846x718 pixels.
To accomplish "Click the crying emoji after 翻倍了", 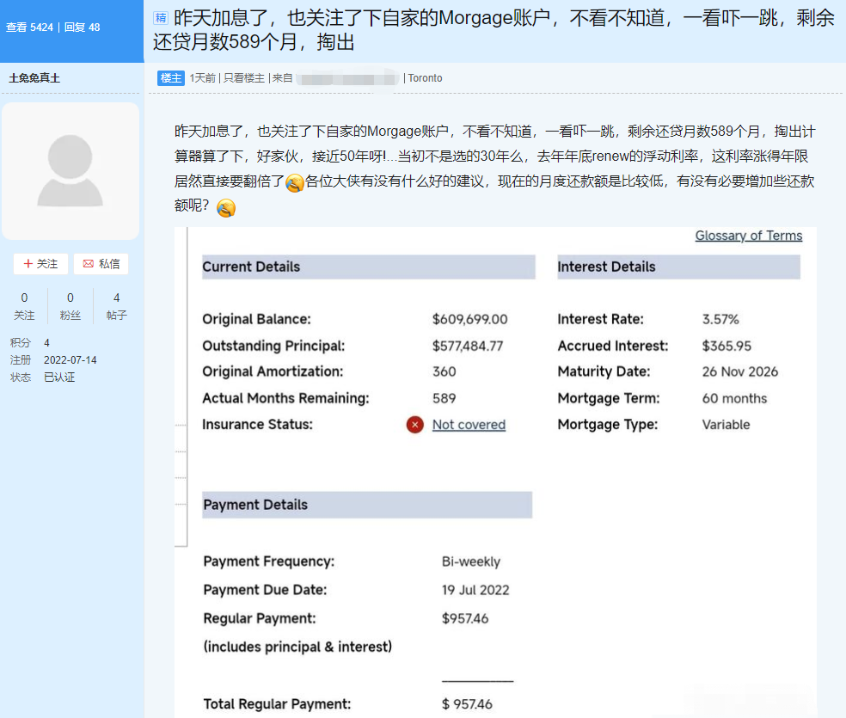I will coord(295,183).
